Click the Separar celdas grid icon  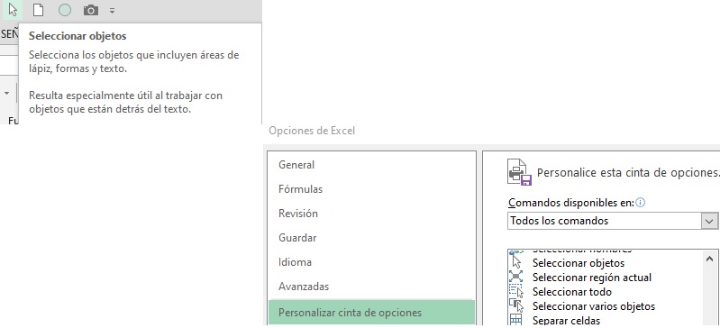click(x=516, y=320)
